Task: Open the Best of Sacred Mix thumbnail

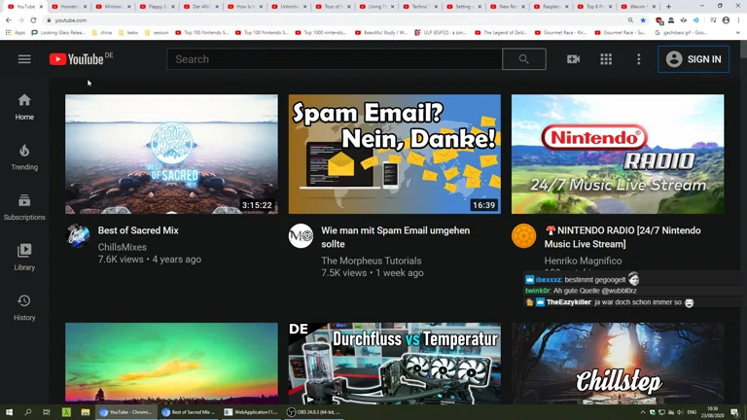Action: pos(171,154)
